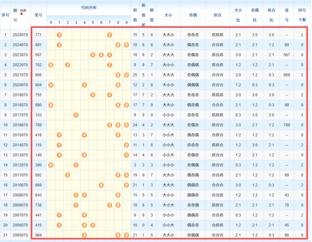Select the ball 0 in row 2022070

[x=51, y=65]
